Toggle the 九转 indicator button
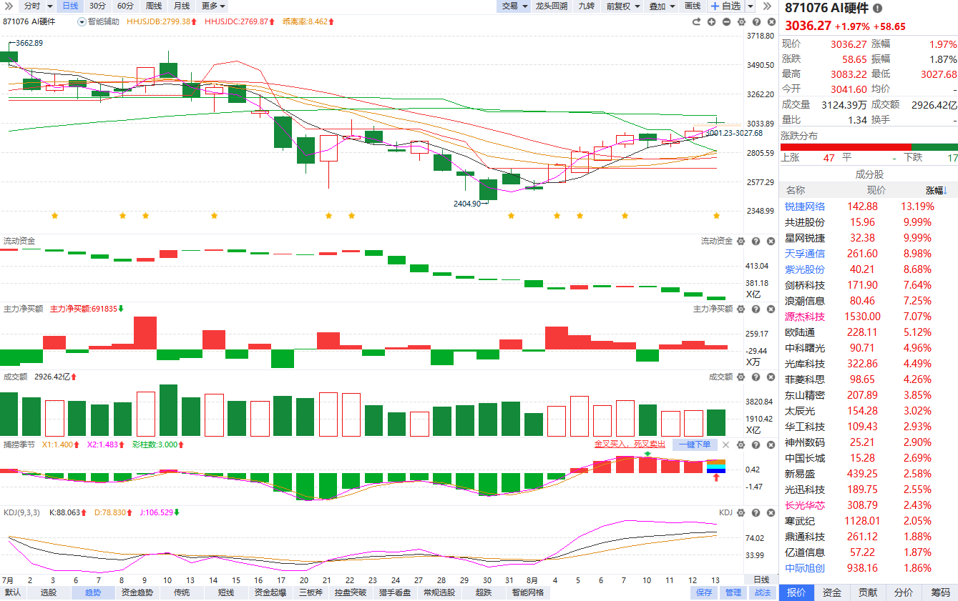Screen dimensions: 958x601 [586, 6]
